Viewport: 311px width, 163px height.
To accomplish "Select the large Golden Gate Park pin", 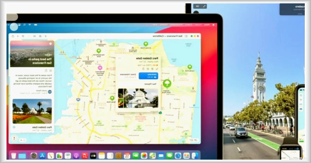I will [167, 84].
